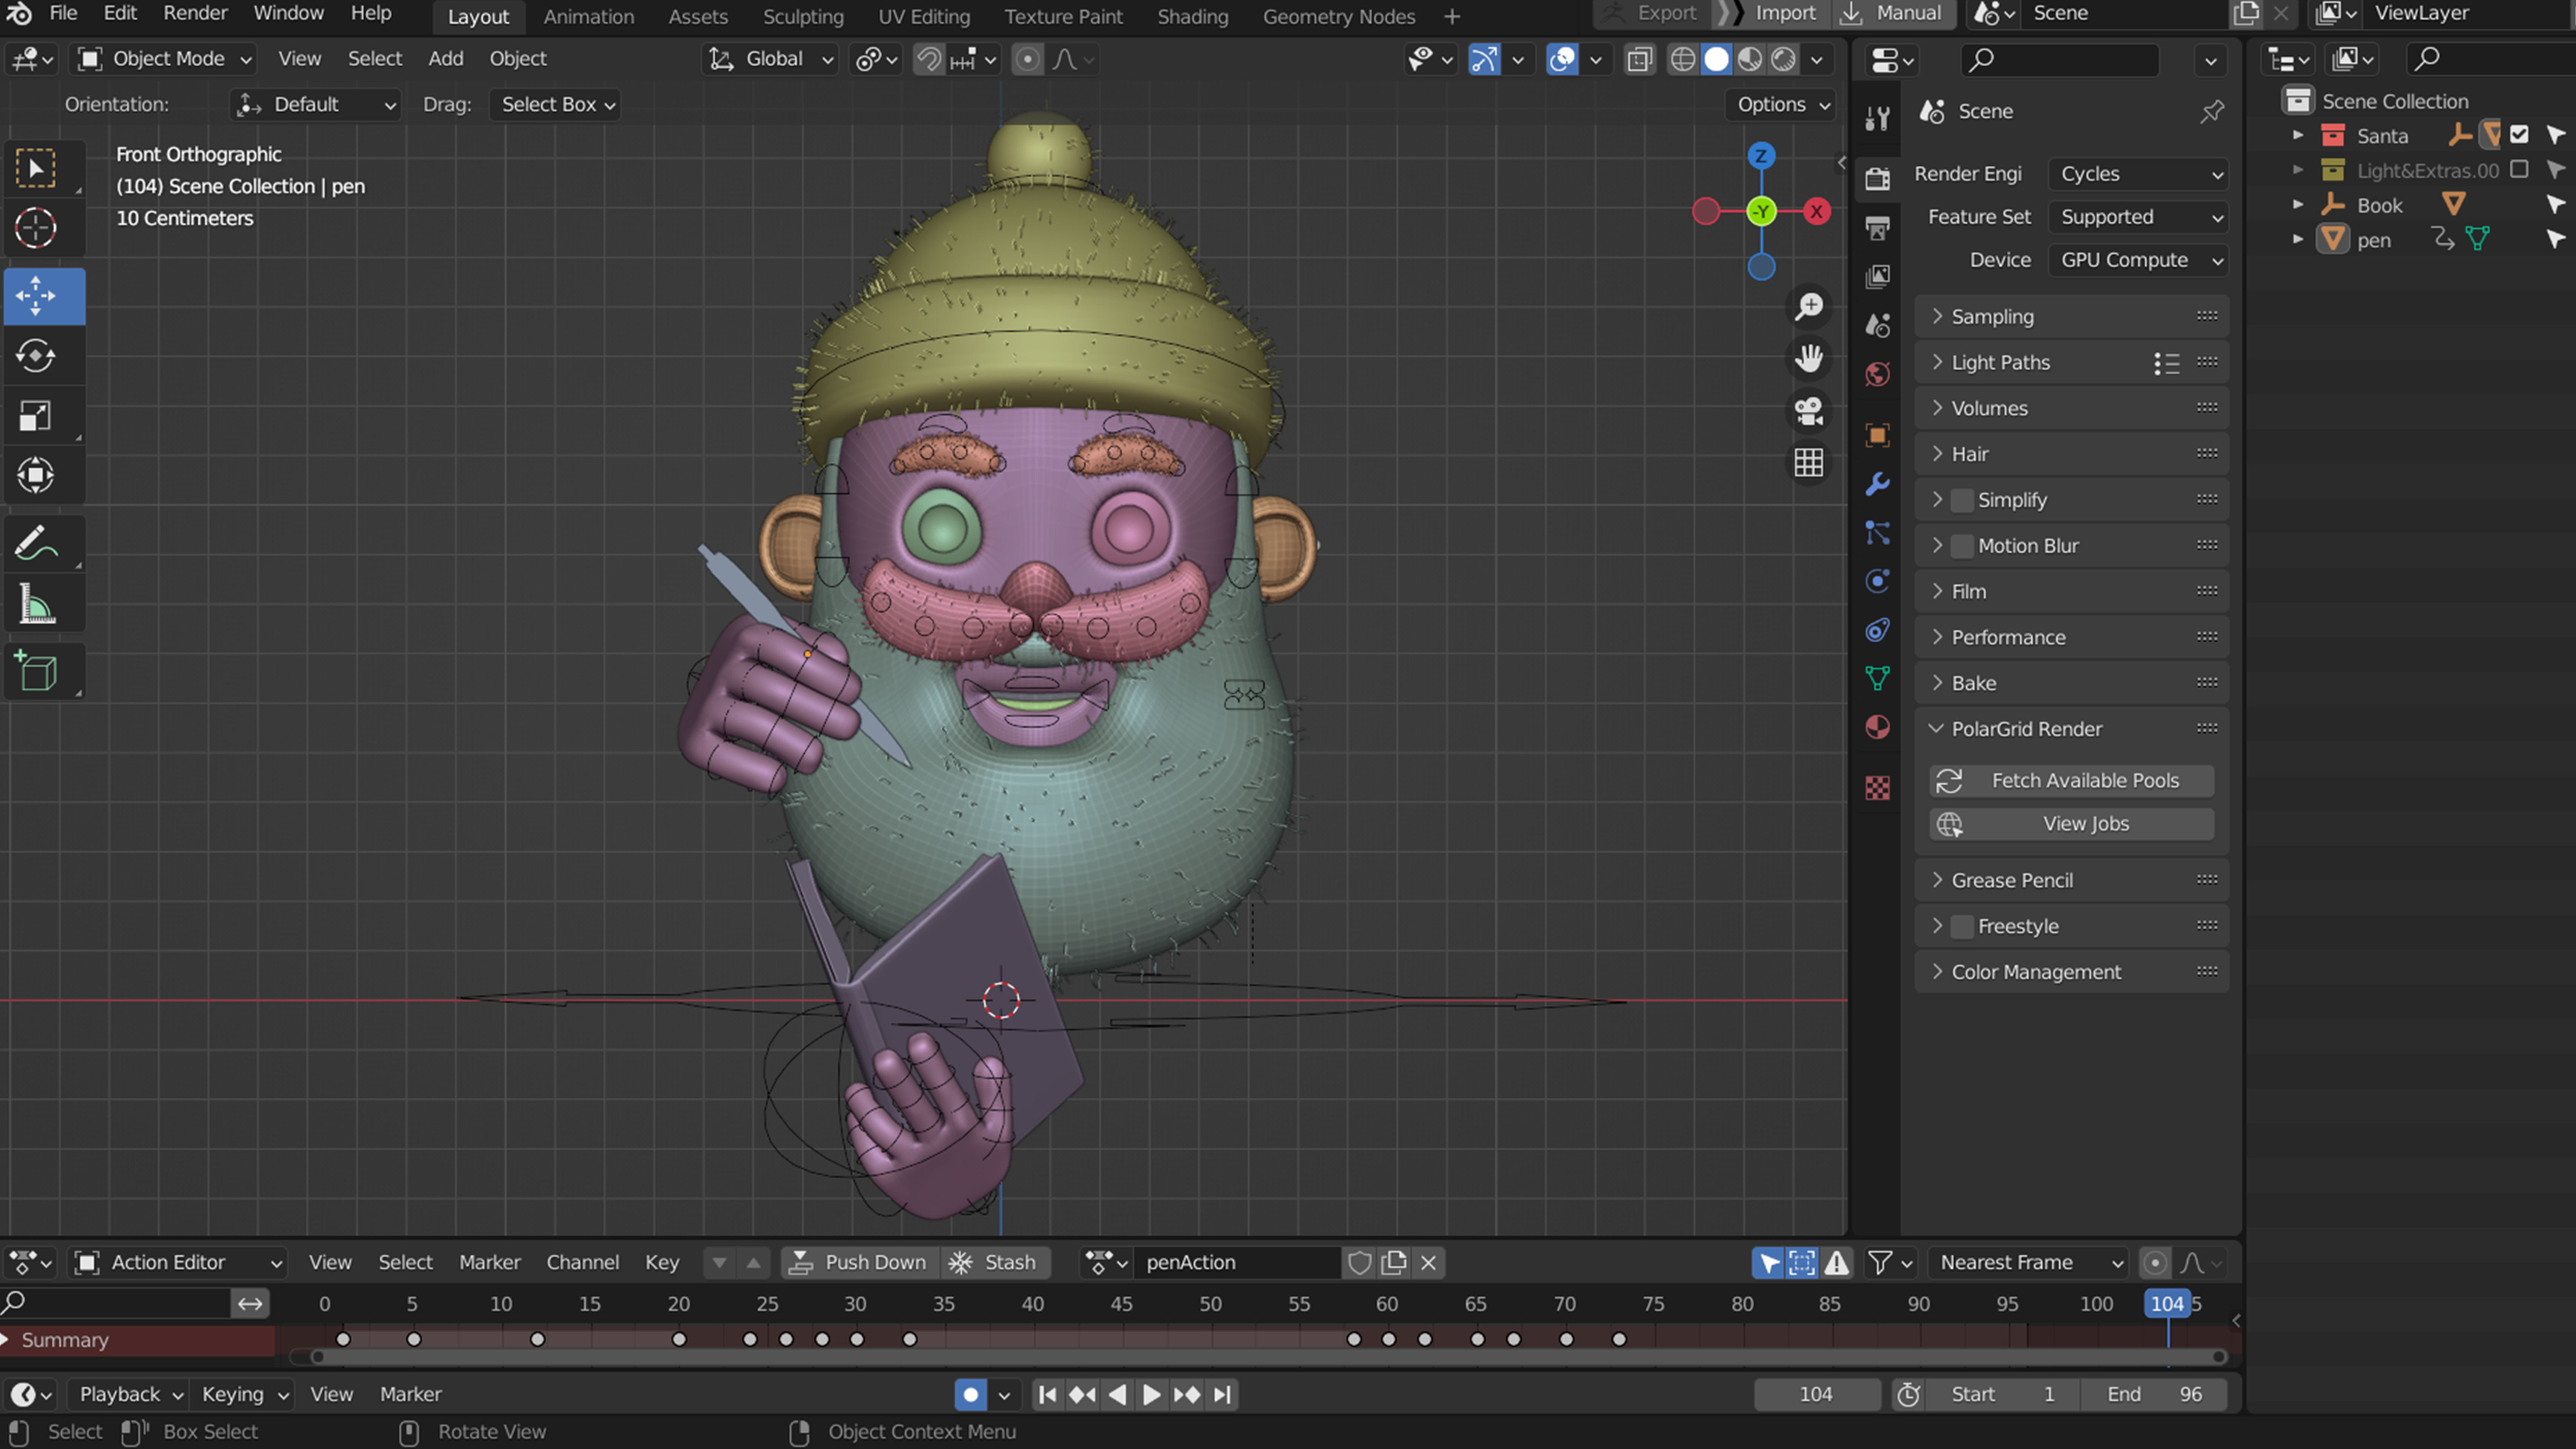Screen dimensions: 2576x1449
Task: Open the Drag Select Box dropdown
Action: 555,105
